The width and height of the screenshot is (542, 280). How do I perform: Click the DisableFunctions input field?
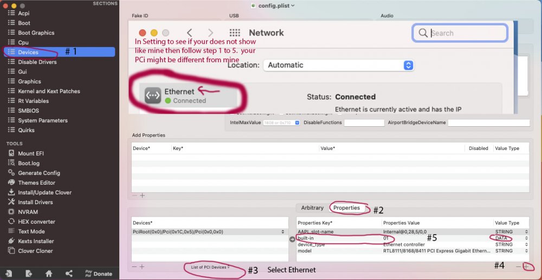click(364, 122)
